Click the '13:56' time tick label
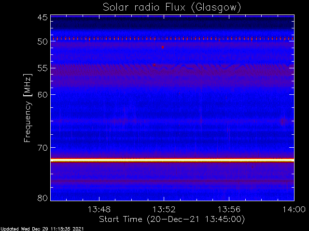Screen dimensions: 309x231 pos(229,209)
